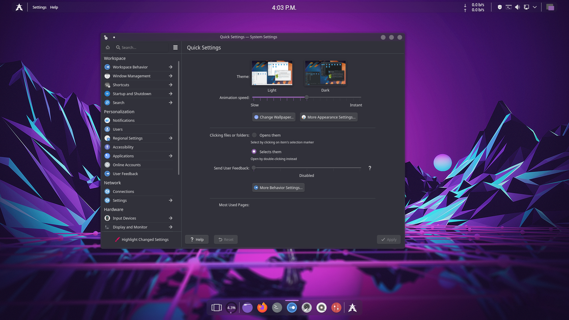Adjust the Animation speed slider
This screenshot has height=320, width=569.
tap(307, 97)
